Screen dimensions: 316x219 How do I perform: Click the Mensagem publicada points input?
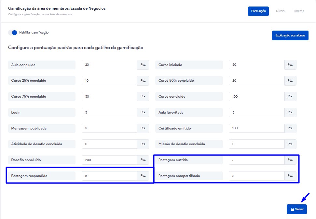109,128
